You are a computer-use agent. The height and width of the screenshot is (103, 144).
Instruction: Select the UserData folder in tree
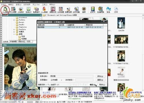[x=22, y=29]
